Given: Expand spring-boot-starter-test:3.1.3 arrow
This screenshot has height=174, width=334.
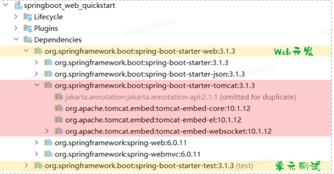Looking at the screenshot, I should pos(26,165).
